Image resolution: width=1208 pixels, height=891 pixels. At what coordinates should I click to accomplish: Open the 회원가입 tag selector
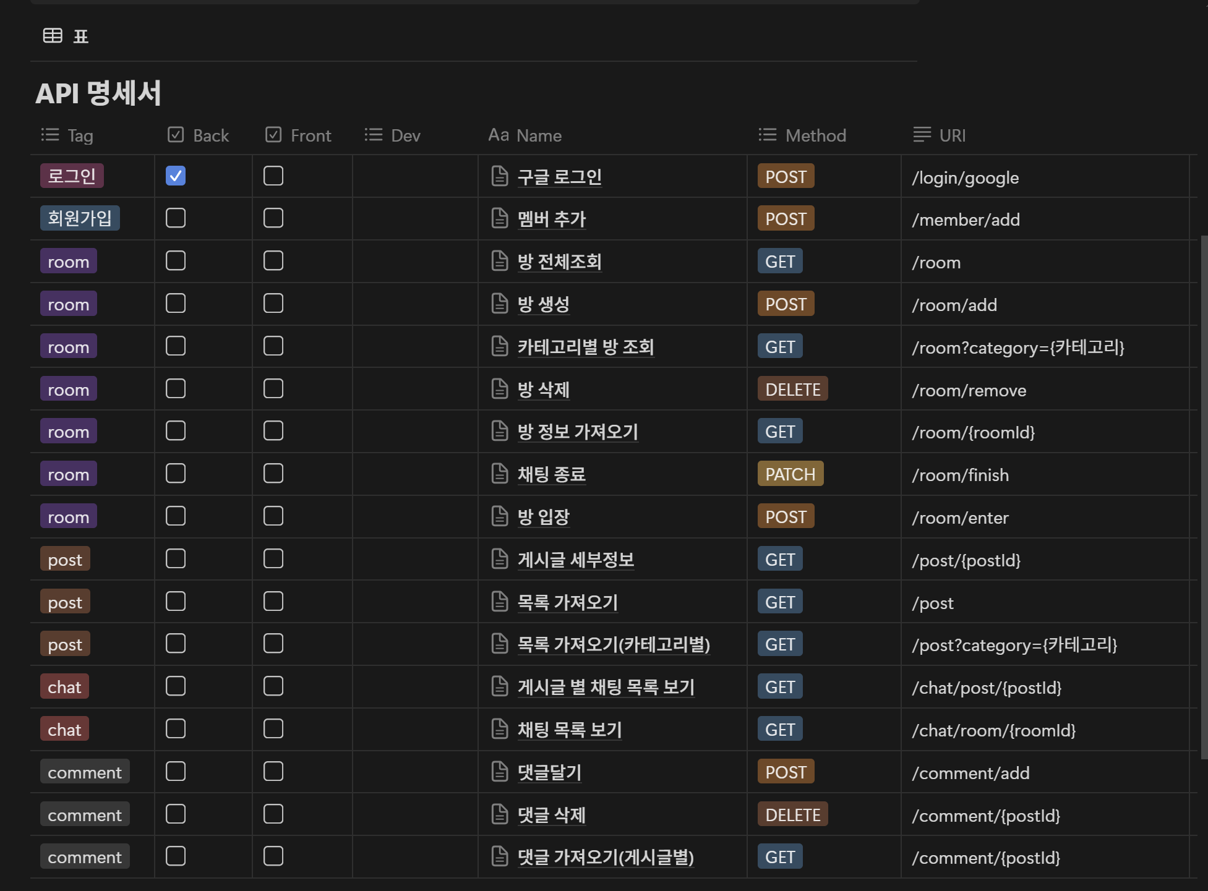tap(80, 218)
